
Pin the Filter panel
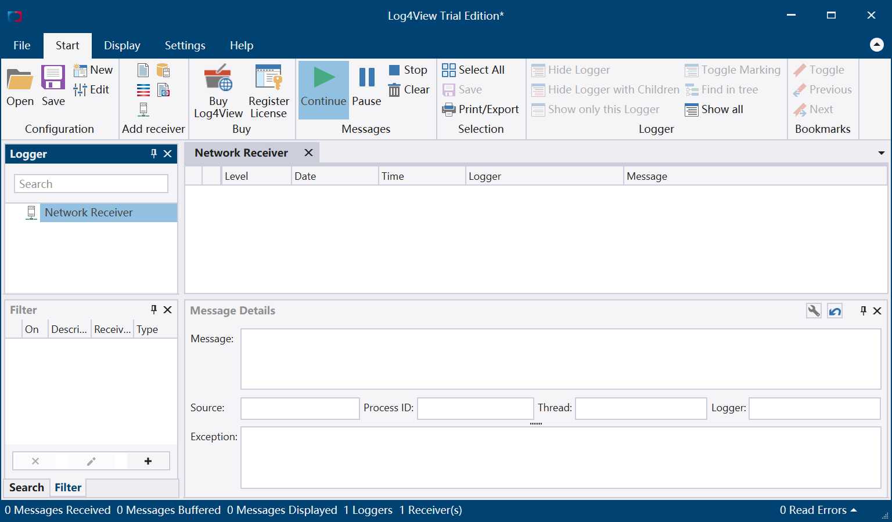click(154, 310)
